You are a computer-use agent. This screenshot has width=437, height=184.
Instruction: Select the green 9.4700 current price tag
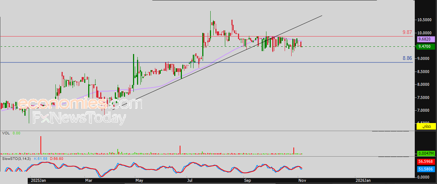point(426,47)
